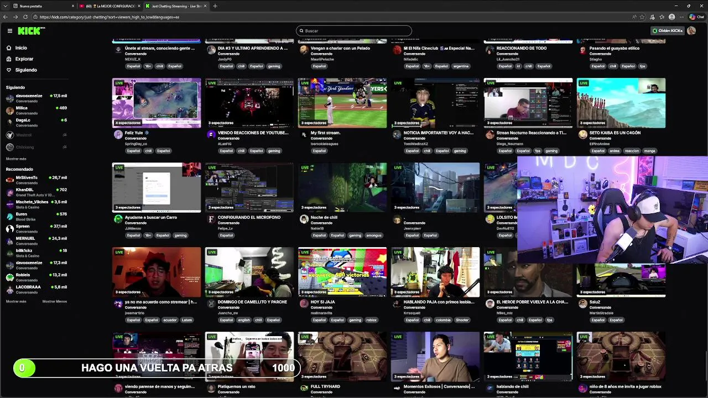Click the browser address bar URL
This screenshot has width=708, height=398.
coord(110,17)
